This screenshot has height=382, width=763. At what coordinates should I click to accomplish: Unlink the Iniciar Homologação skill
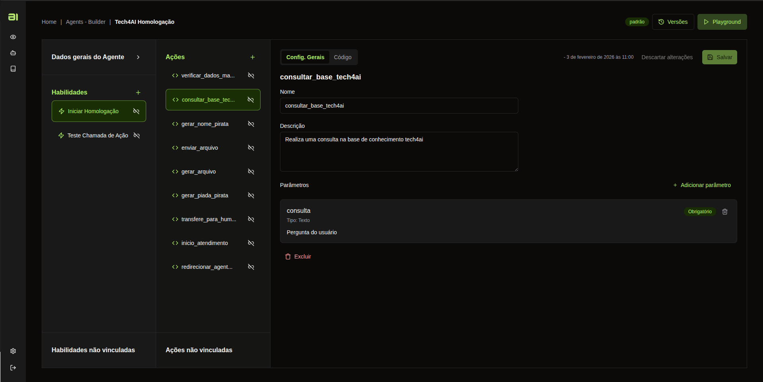pos(136,111)
